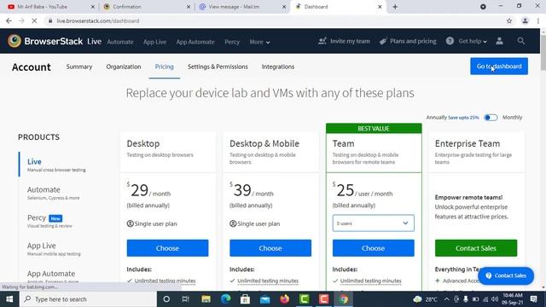546x307 pixels.
Task: Expand the Get help dropdown
Action: tap(473, 41)
